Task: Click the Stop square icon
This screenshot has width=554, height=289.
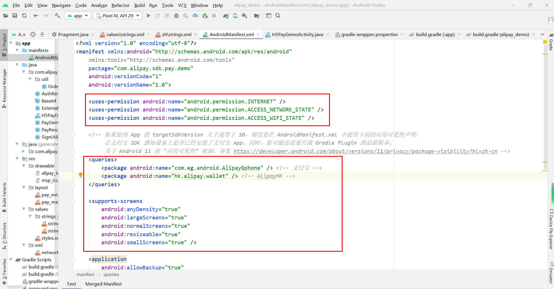Action: [x=214, y=16]
